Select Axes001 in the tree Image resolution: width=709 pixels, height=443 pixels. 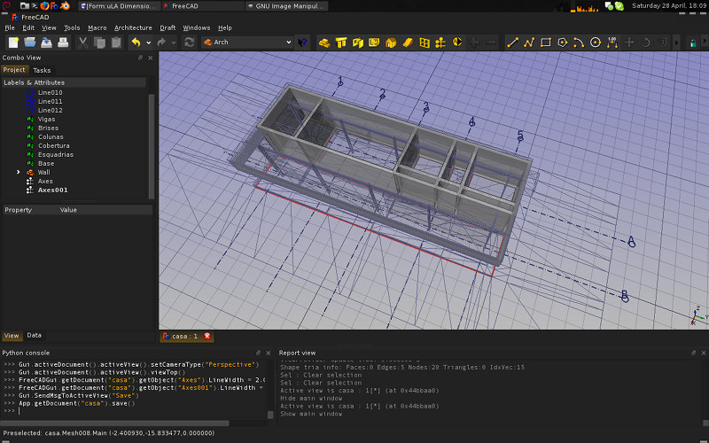(53, 190)
